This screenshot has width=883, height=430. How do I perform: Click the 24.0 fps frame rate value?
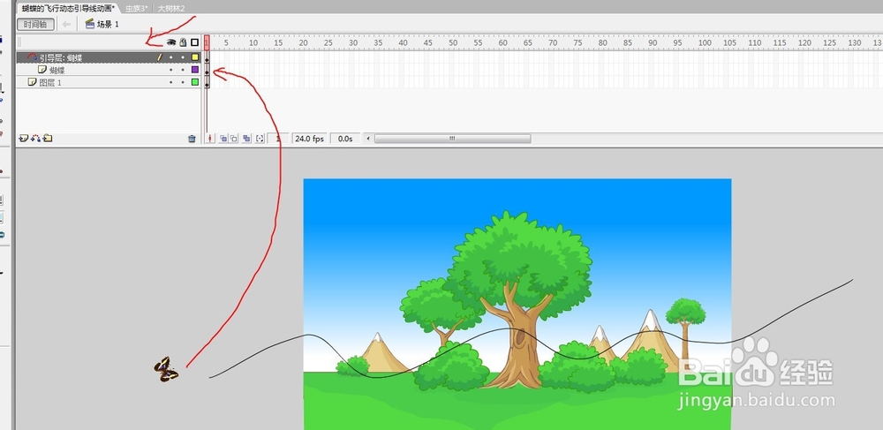[x=310, y=139]
